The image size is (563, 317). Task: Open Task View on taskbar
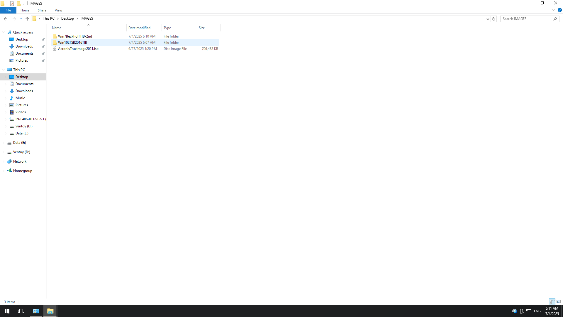point(21,311)
